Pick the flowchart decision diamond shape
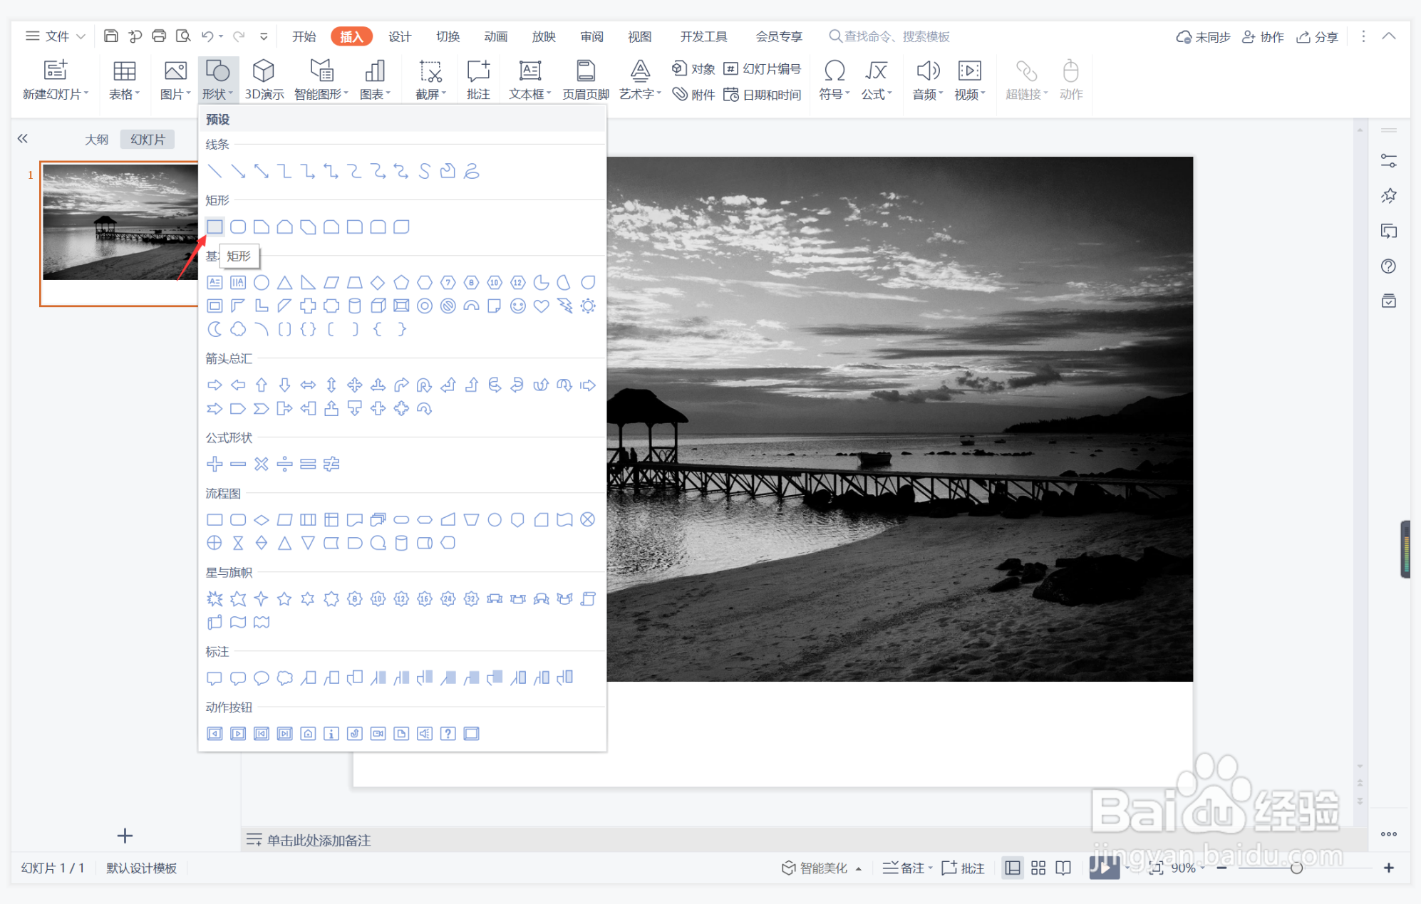This screenshot has height=904, width=1421. click(261, 519)
